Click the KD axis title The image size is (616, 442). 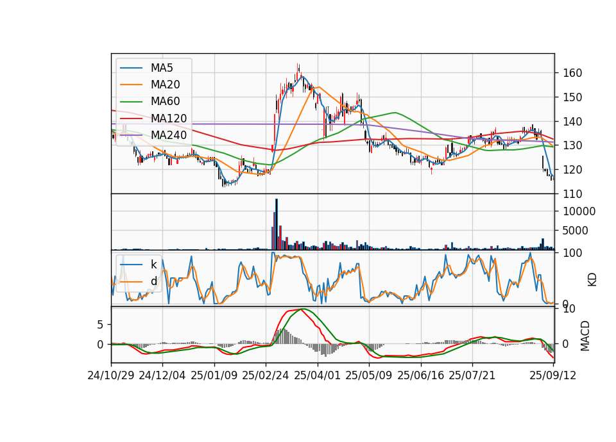(592, 280)
